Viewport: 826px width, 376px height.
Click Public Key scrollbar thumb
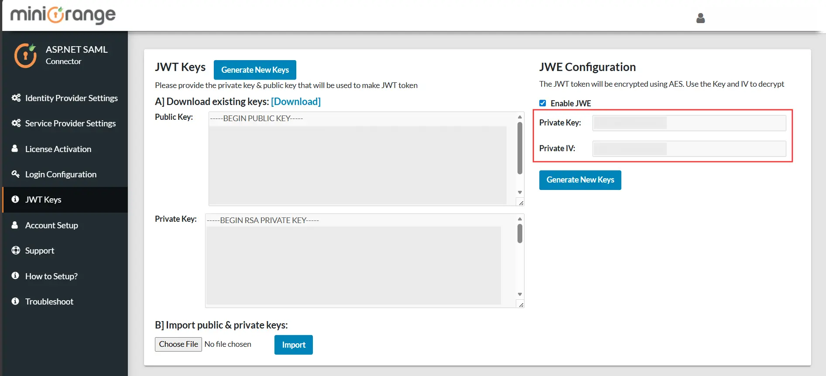pos(520,148)
